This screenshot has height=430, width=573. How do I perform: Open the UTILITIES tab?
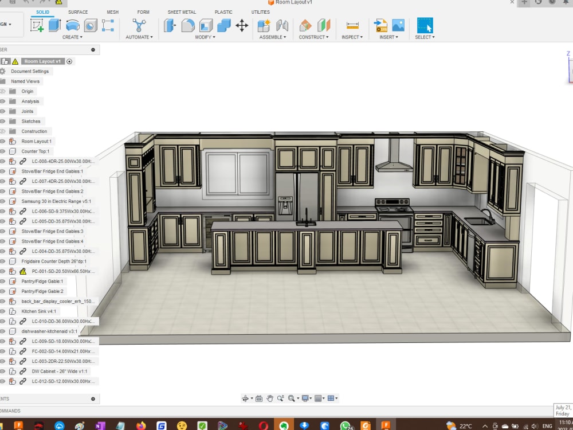pos(260,11)
